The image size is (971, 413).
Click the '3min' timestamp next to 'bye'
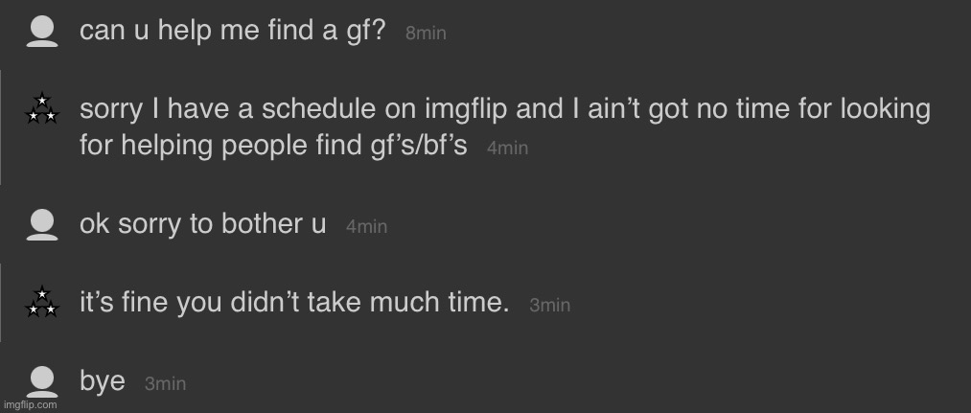[165, 384]
